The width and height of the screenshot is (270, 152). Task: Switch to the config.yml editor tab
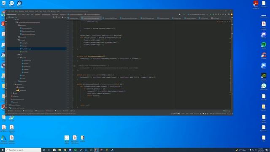(x=215, y=18)
